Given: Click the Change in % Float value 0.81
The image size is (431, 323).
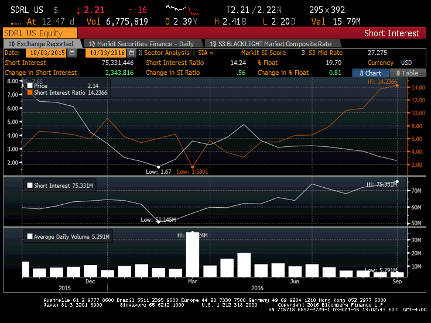Looking at the screenshot, I should tap(335, 73).
